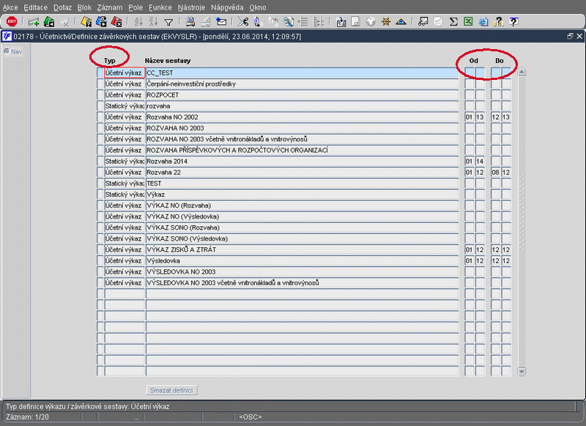Viewport: 586px width, 426px height.
Task: Open the Pole menu
Action: [x=136, y=7]
